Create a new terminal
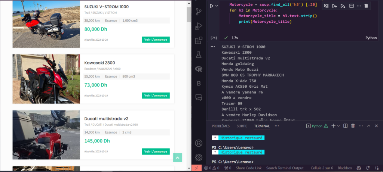This screenshot has width=383, height=172. (333, 126)
